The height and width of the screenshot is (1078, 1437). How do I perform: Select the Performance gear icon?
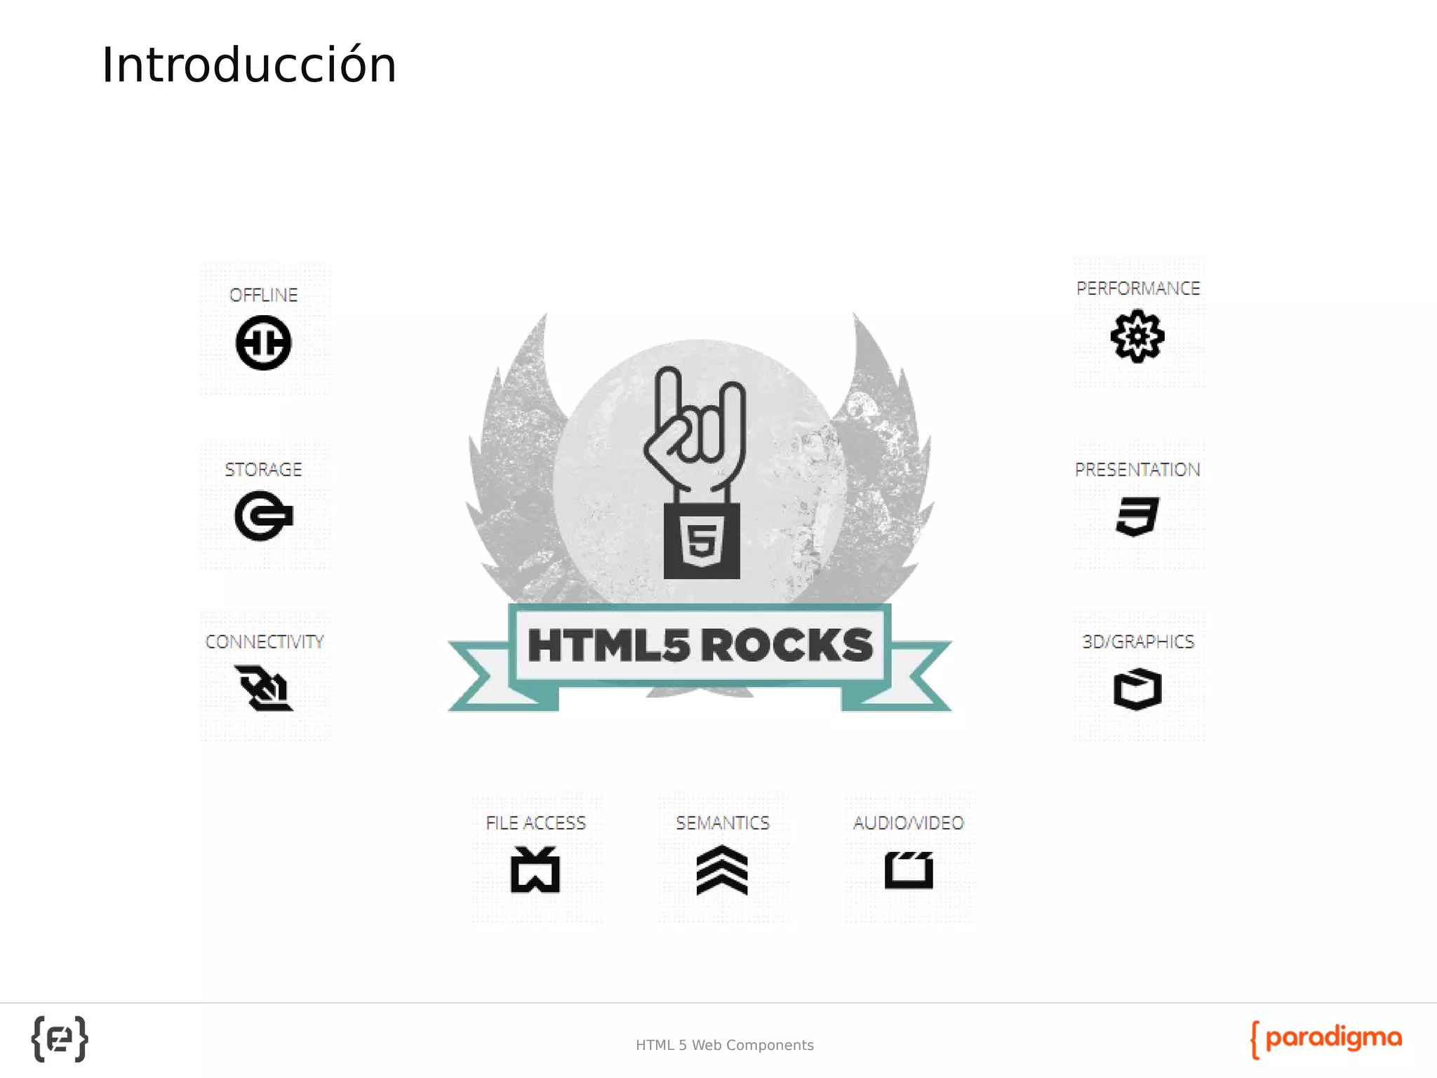coord(1137,336)
